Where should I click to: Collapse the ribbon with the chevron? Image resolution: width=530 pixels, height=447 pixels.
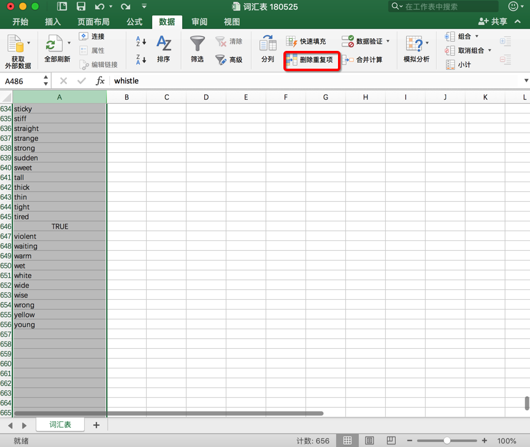tap(518, 21)
